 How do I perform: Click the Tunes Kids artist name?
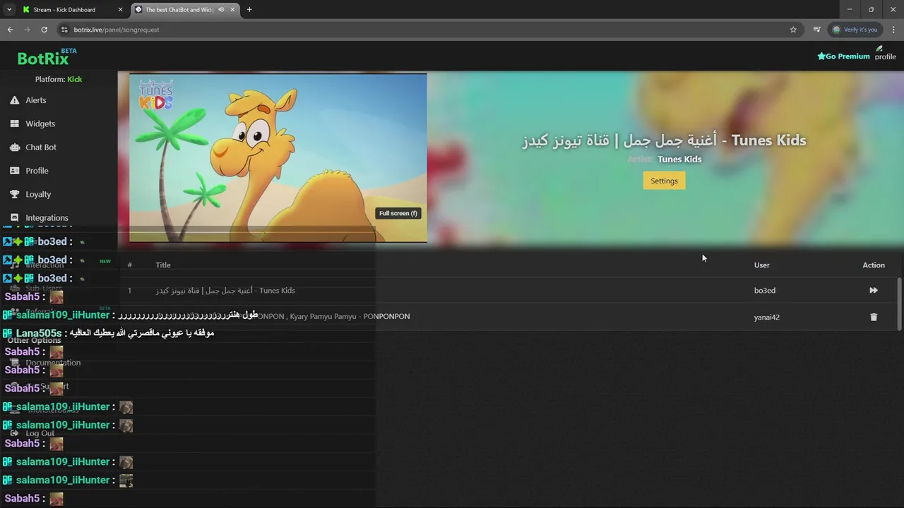tap(679, 159)
